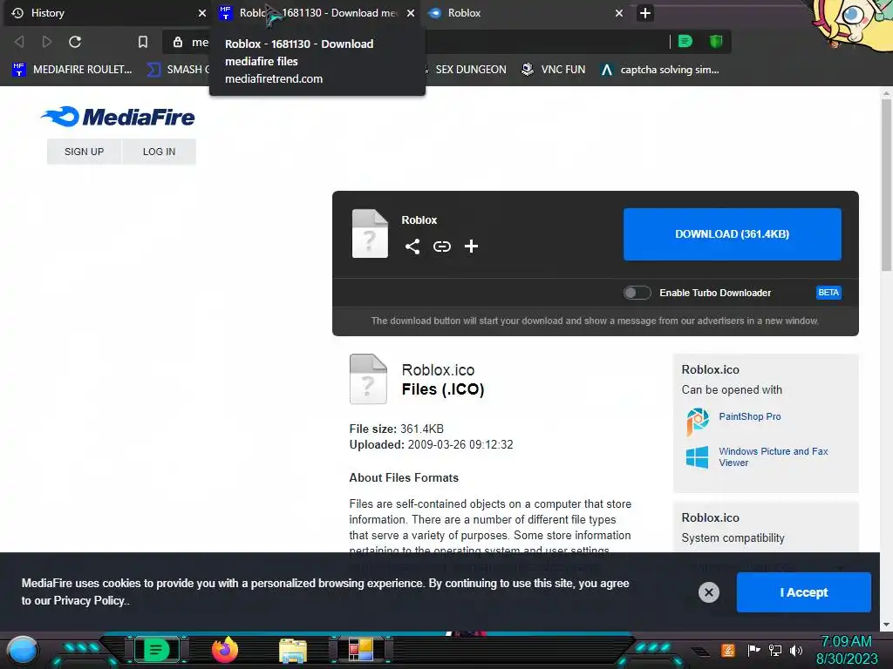Open a new browser tab
The height and width of the screenshot is (669, 893).
(644, 12)
